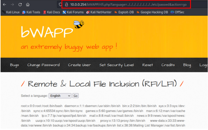Click the browser forward arrow
The image size is (208, 130).
tap(12, 5)
